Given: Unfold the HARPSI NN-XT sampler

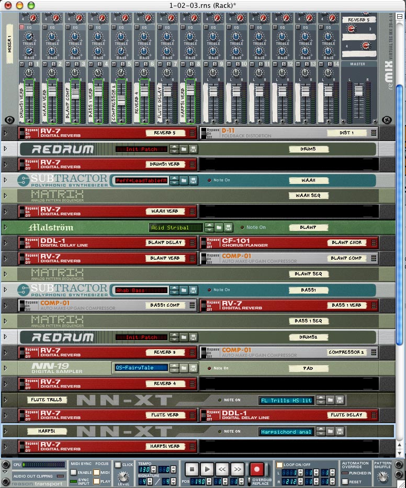Looking at the screenshot, I should click(x=5, y=431).
